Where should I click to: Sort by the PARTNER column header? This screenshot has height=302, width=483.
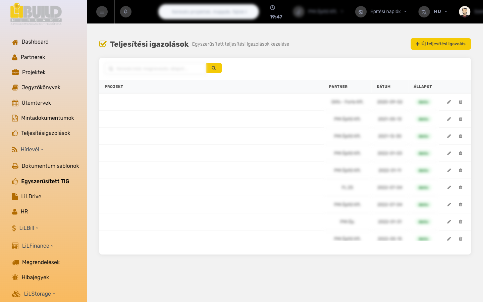click(338, 87)
